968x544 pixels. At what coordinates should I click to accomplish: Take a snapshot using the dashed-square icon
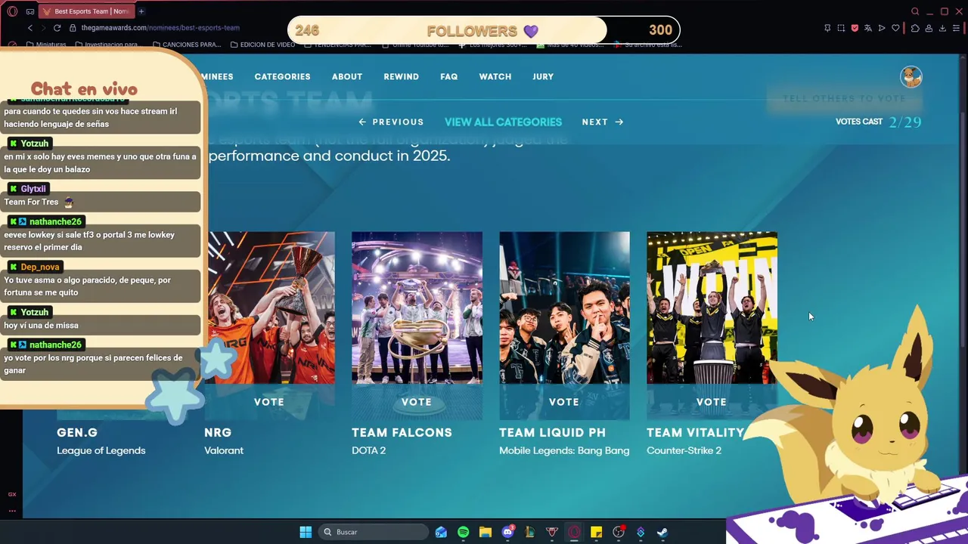(841, 28)
